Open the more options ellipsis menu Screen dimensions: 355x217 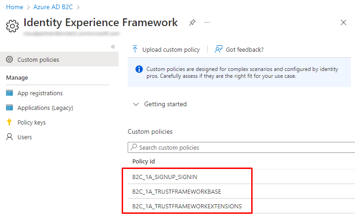coord(207,22)
